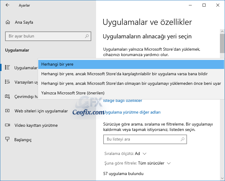Open Şuna göre filtrele Tüm sürücüler dropdown

137,163
